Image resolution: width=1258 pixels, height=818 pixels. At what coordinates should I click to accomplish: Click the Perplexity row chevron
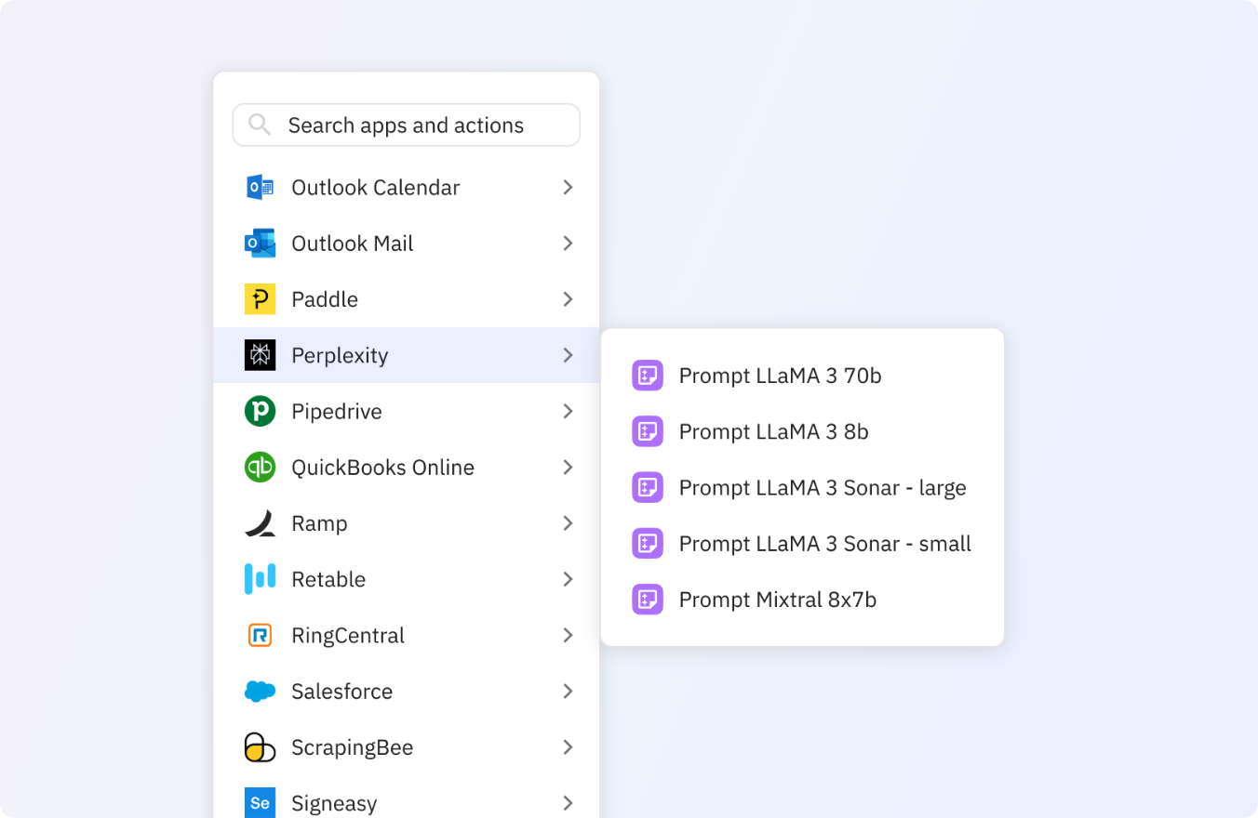[x=568, y=355]
